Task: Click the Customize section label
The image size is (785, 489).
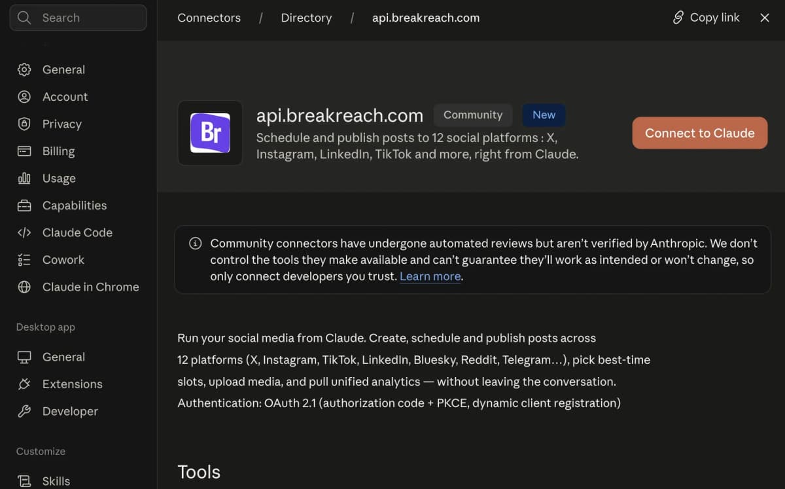Action: 41,452
